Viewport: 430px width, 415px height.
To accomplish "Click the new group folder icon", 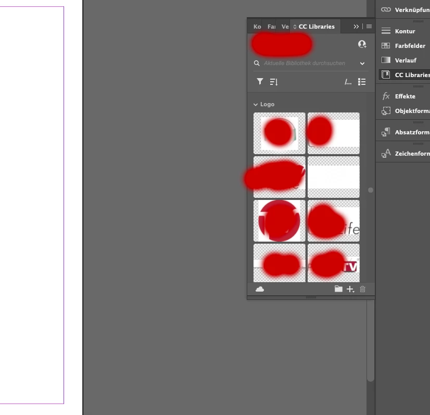I will (x=338, y=289).
